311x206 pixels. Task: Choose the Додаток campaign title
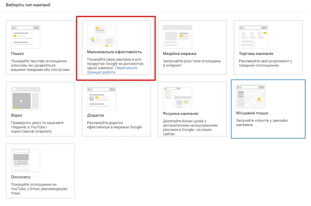tap(96, 116)
